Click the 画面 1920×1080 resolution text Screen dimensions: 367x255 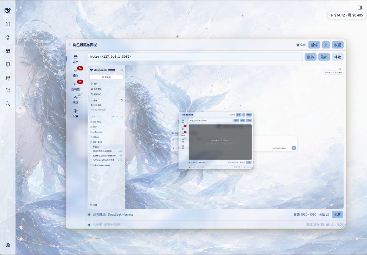click(305, 214)
